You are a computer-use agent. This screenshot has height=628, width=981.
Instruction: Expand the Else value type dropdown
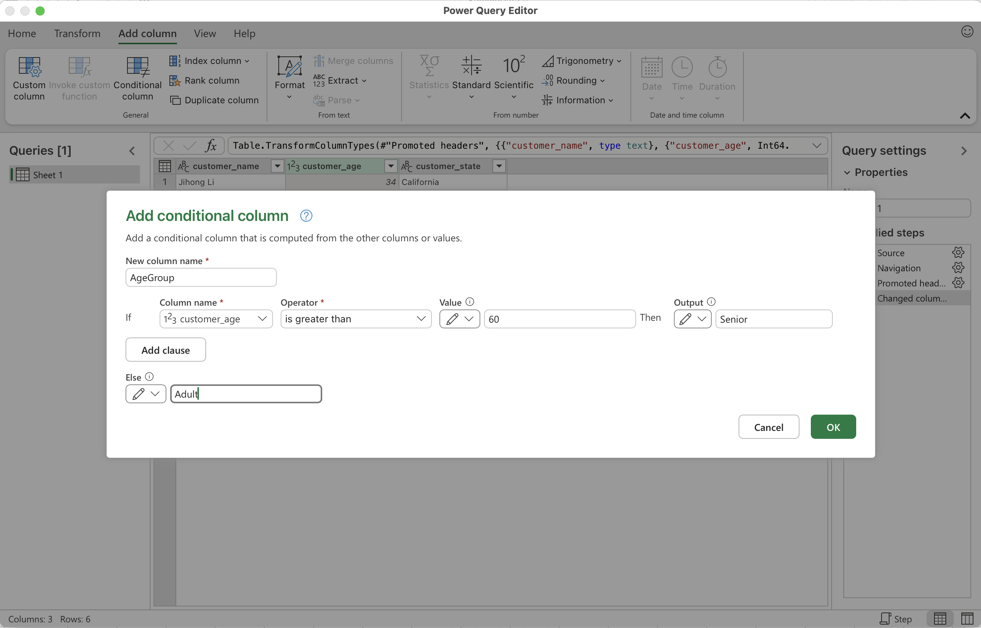tap(146, 394)
